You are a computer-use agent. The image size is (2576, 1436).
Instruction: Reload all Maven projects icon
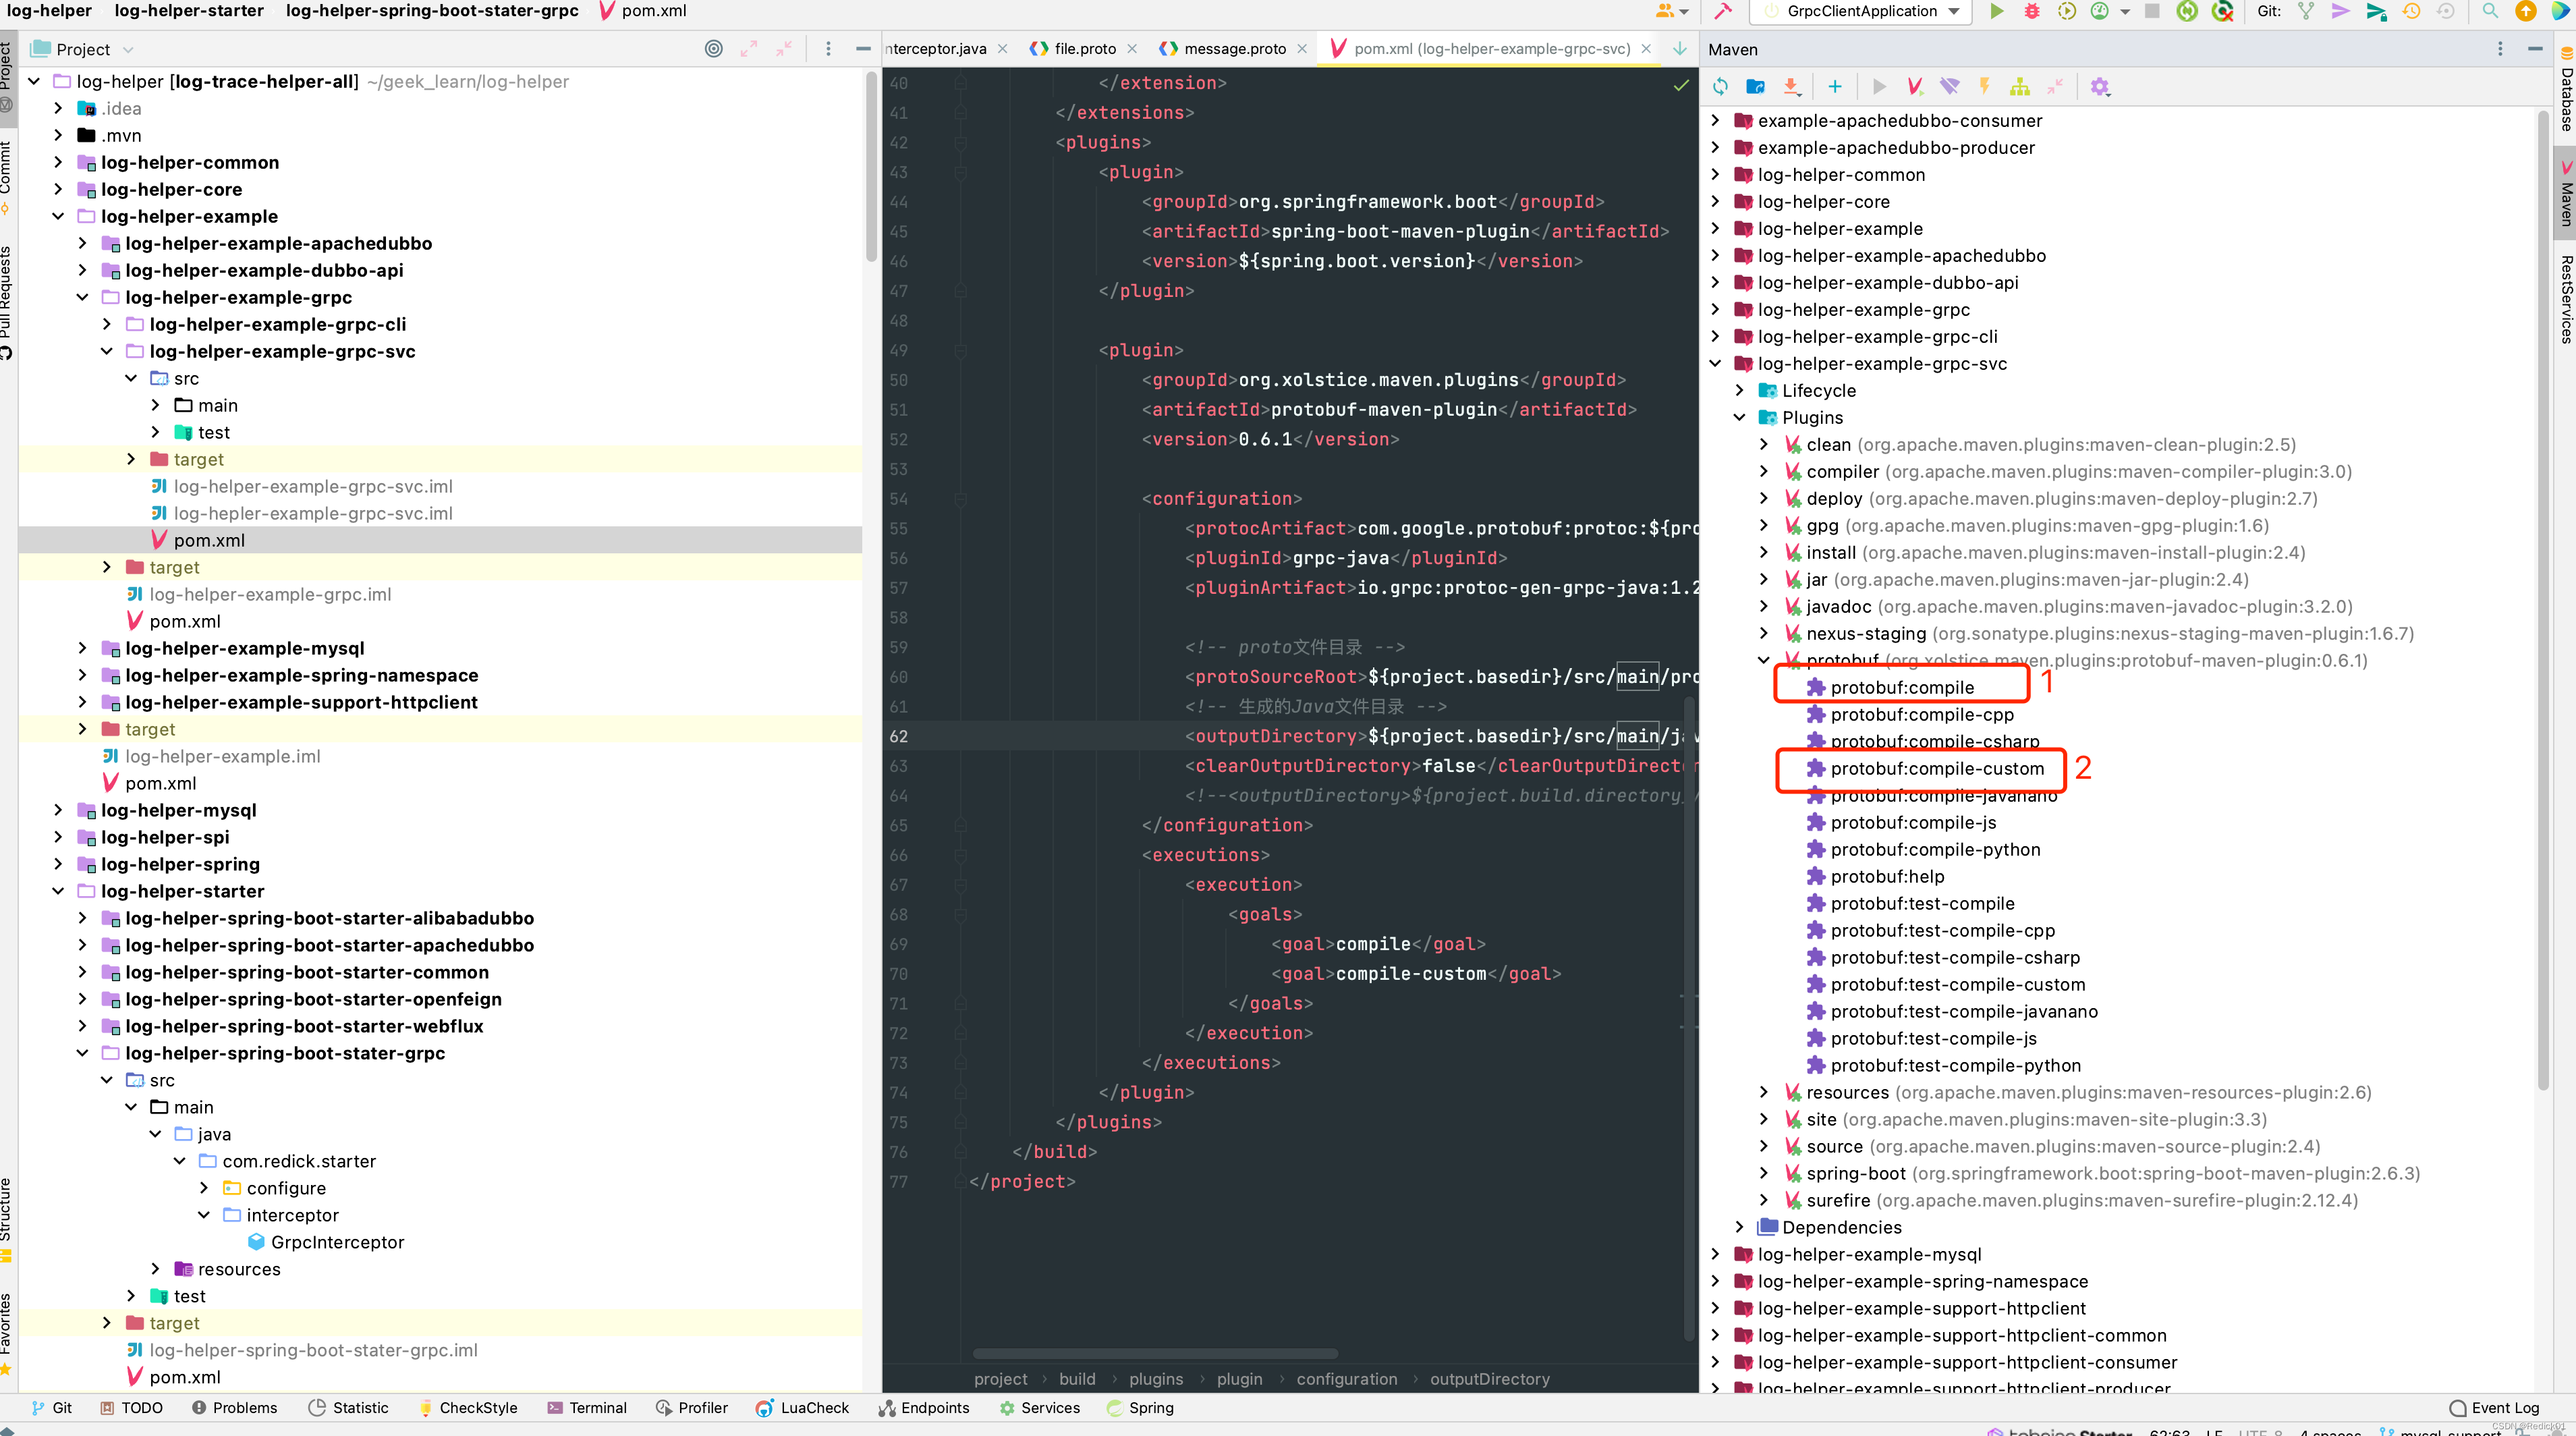point(1720,87)
